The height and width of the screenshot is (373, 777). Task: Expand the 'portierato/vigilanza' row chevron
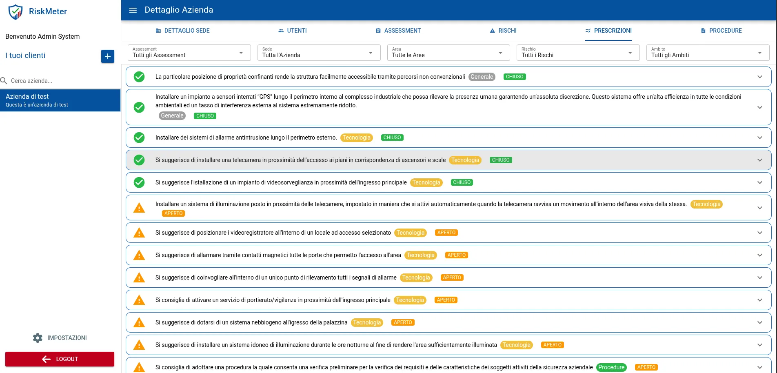760,300
